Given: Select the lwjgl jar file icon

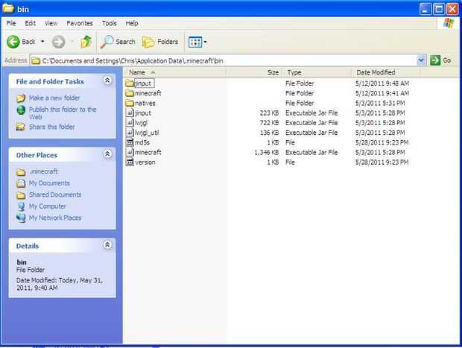Looking at the screenshot, I should 130,122.
